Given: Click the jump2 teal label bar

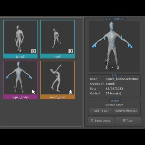Looking at the screenshot, I should coord(20,56).
